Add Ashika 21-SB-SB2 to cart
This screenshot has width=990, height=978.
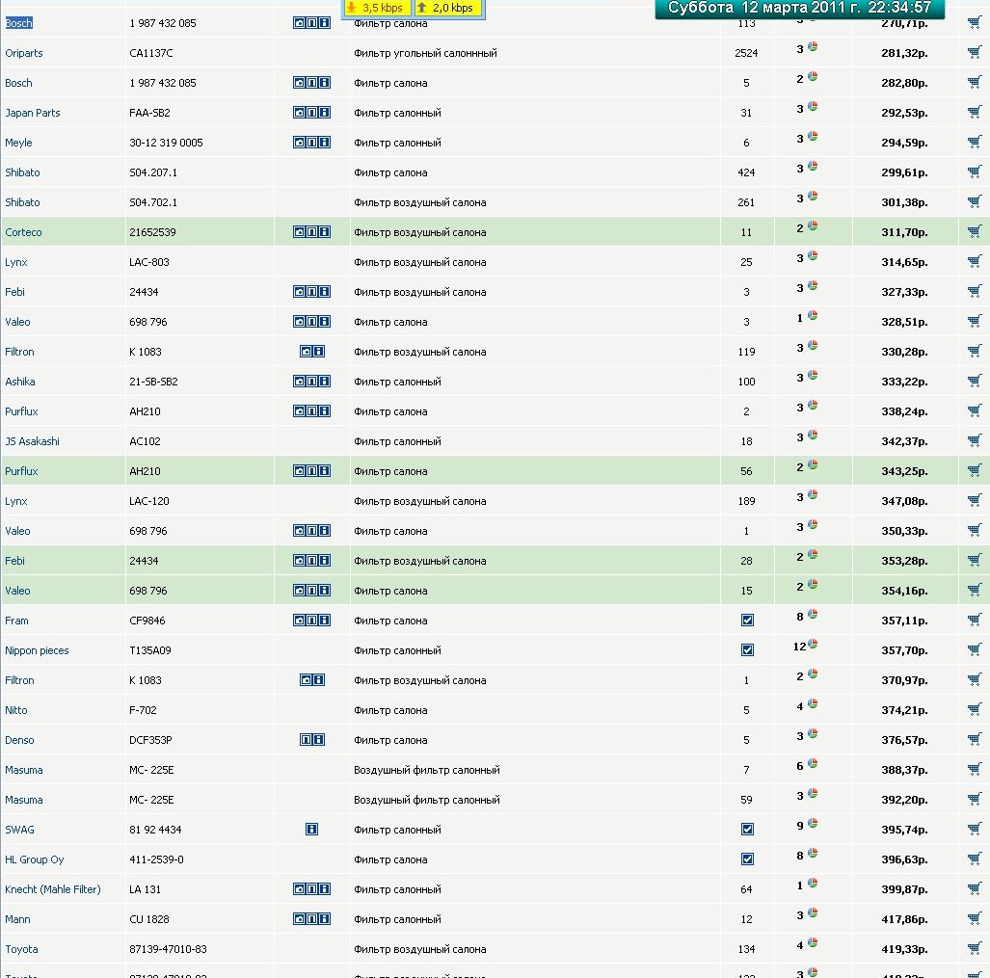click(x=975, y=382)
